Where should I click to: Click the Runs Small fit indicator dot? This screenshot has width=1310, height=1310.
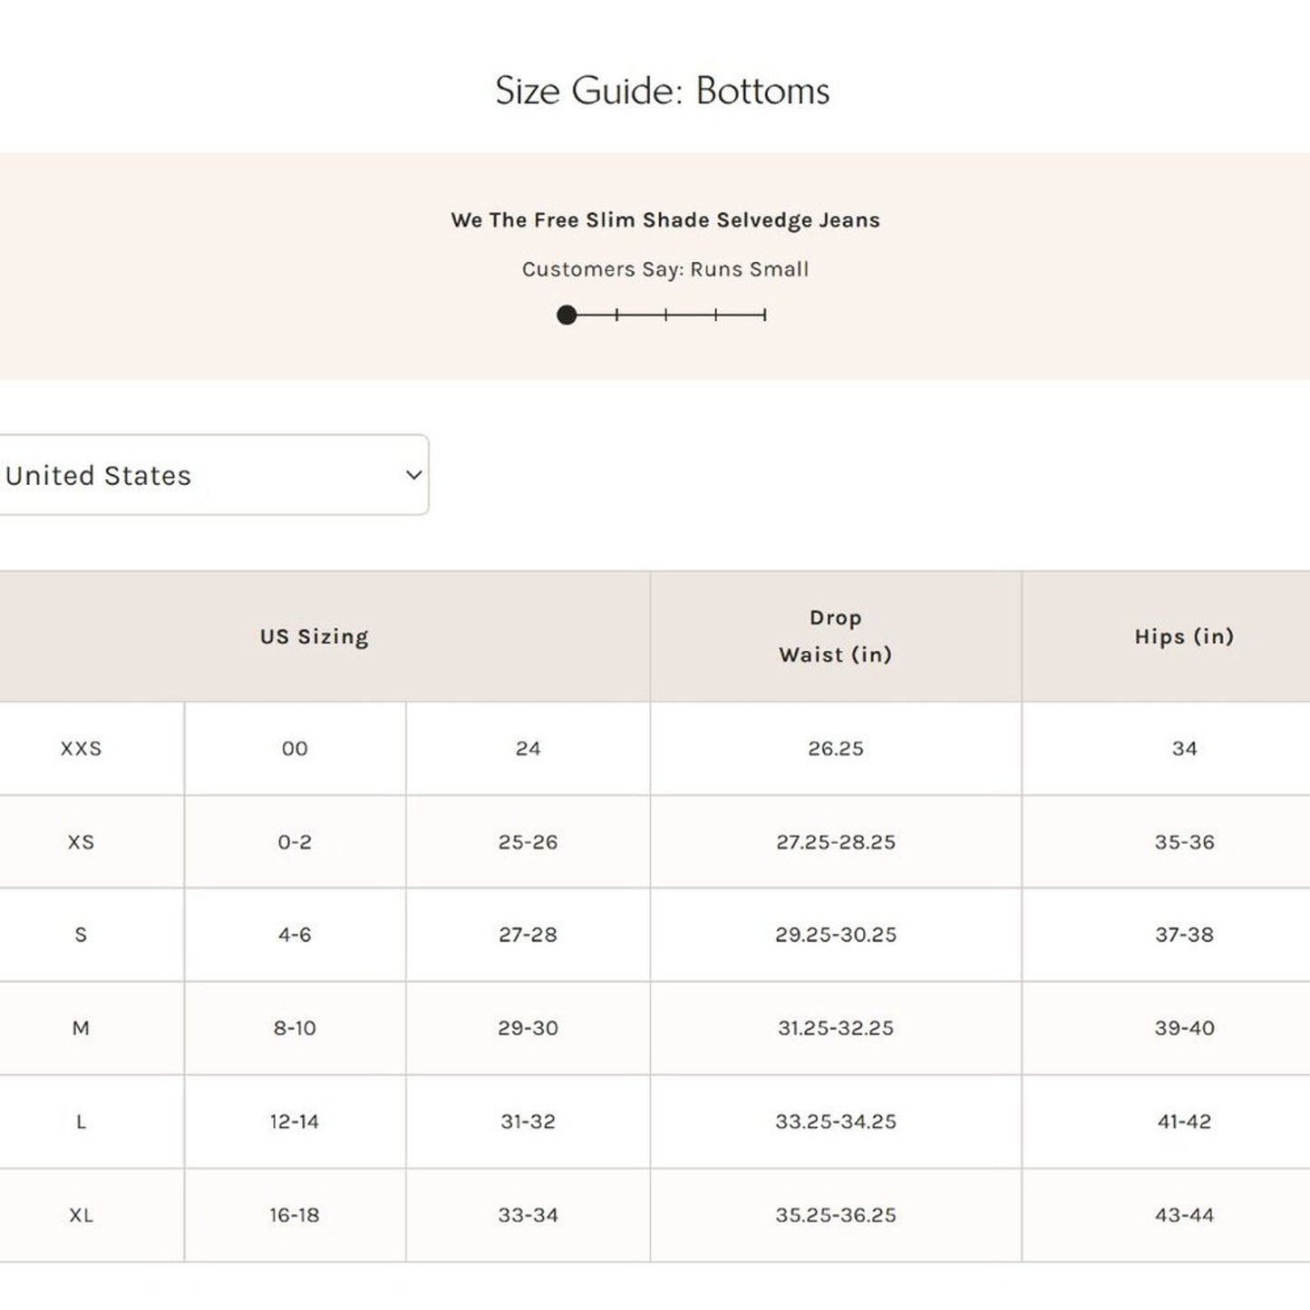(x=567, y=315)
